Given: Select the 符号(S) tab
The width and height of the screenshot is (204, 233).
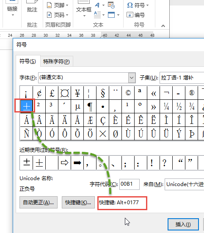Looking at the screenshot, I should point(28,61).
